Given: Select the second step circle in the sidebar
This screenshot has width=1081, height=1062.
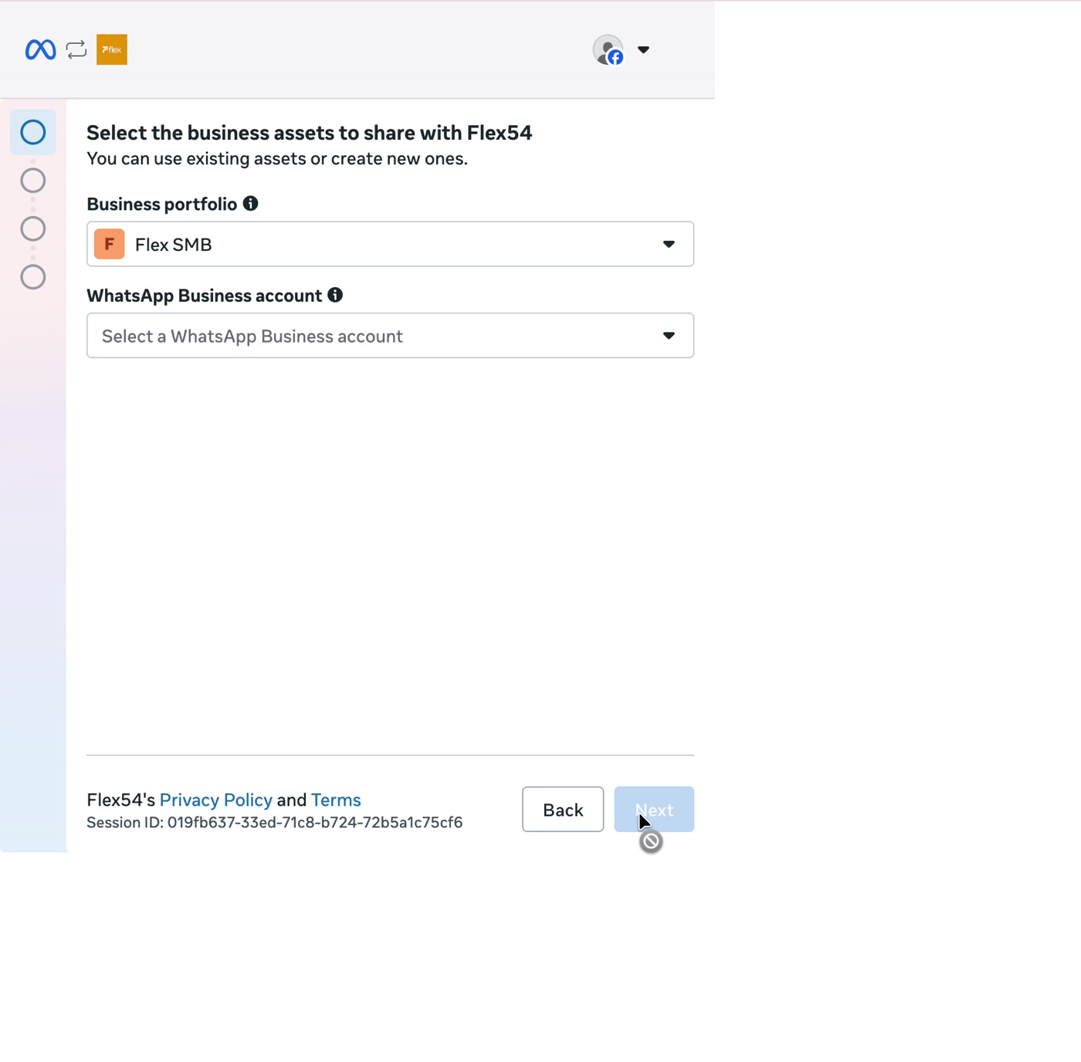Looking at the screenshot, I should pyautogui.click(x=33, y=181).
